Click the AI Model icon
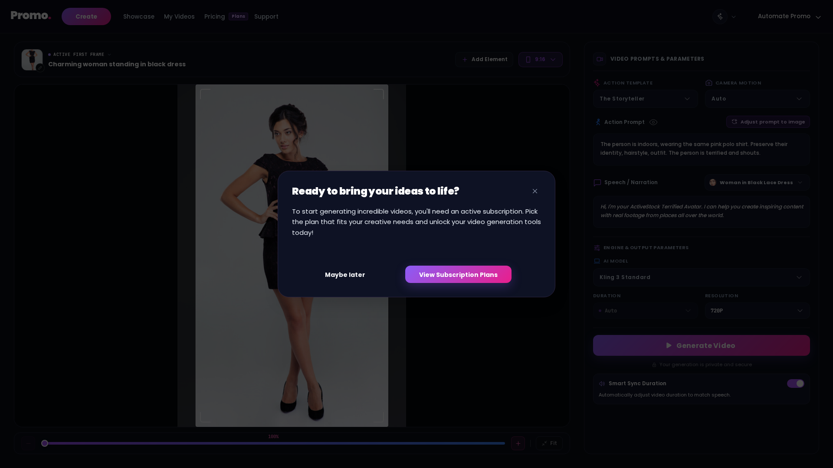Image resolution: width=833 pixels, height=468 pixels. [597, 261]
